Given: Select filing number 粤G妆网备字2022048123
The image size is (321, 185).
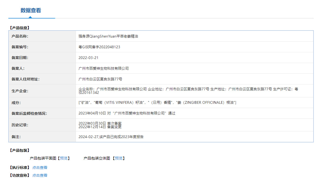Looking at the screenshot, I should [x=99, y=47].
